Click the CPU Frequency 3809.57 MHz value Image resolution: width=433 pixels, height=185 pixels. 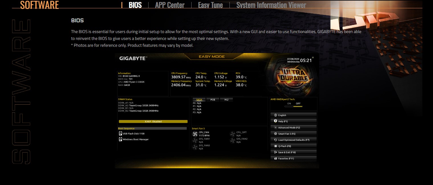pyautogui.click(x=181, y=77)
